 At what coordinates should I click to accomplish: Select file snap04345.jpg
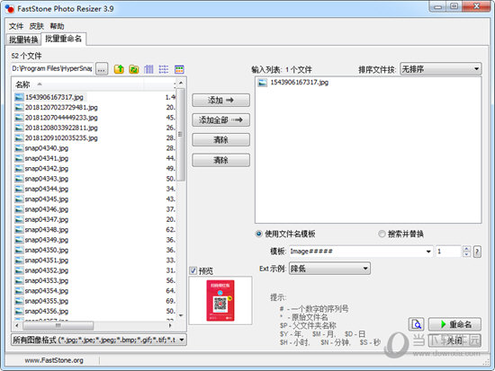47,199
